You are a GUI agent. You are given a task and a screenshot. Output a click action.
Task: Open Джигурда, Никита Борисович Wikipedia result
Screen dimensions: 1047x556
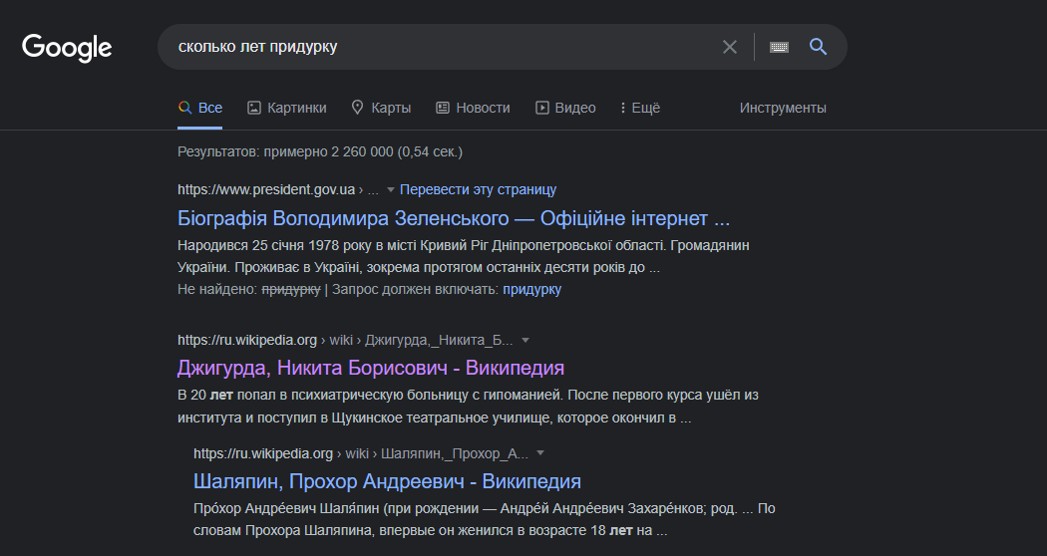click(x=371, y=368)
